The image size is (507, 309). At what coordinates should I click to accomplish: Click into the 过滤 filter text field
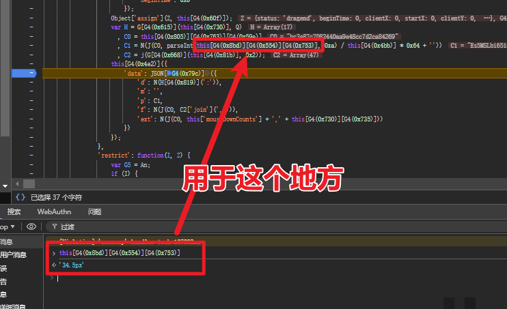(205, 226)
